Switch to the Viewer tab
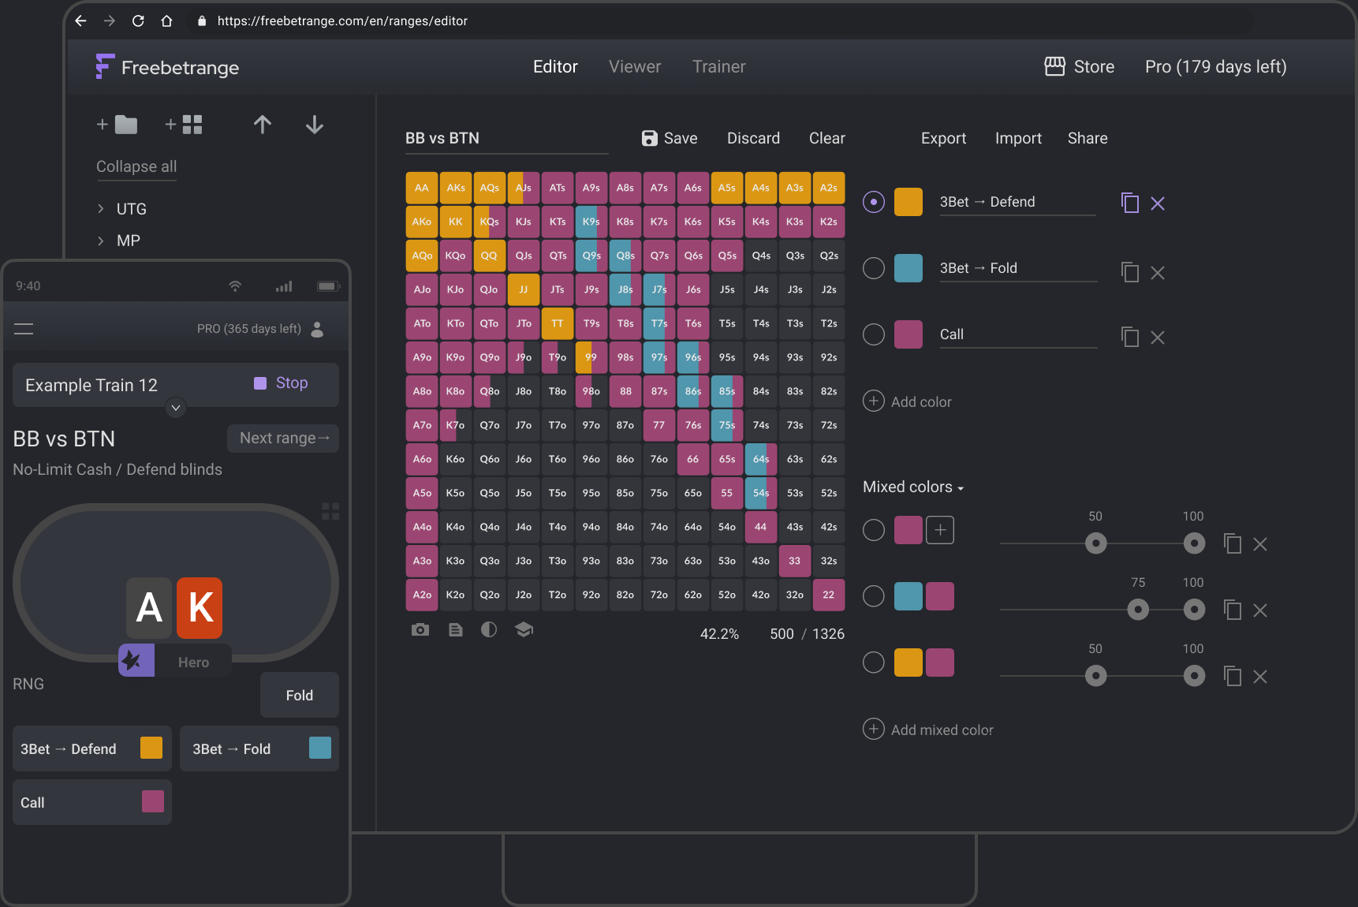 coord(635,67)
